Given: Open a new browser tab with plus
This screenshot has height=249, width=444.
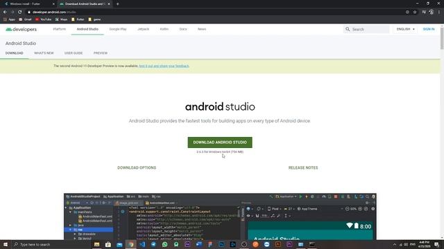Looking at the screenshot, I should pyautogui.click(x=117, y=4).
